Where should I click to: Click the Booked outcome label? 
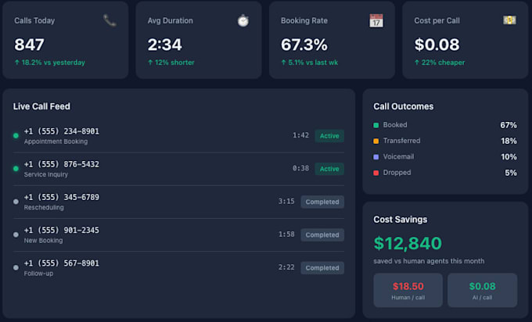[x=395, y=125]
